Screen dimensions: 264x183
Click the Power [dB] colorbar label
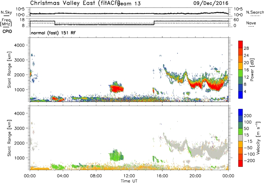click(252, 70)
